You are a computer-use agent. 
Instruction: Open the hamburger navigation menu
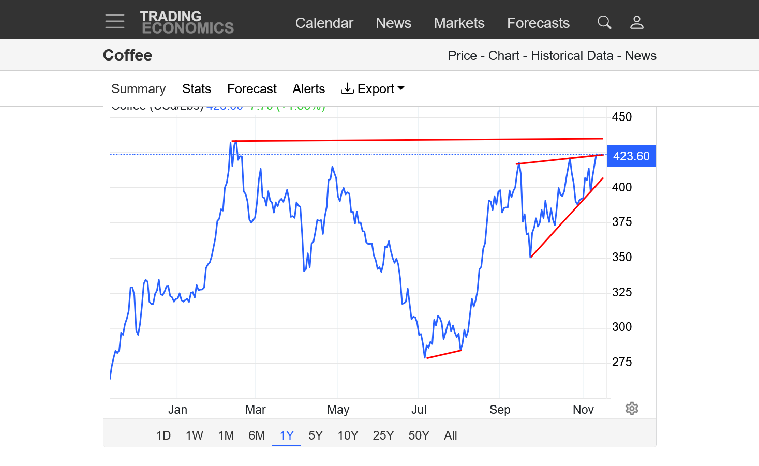[114, 21]
